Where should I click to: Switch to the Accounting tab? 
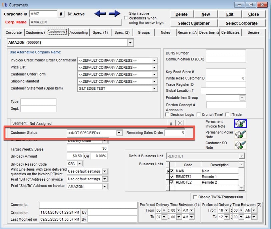pyautogui.click(x=79, y=32)
